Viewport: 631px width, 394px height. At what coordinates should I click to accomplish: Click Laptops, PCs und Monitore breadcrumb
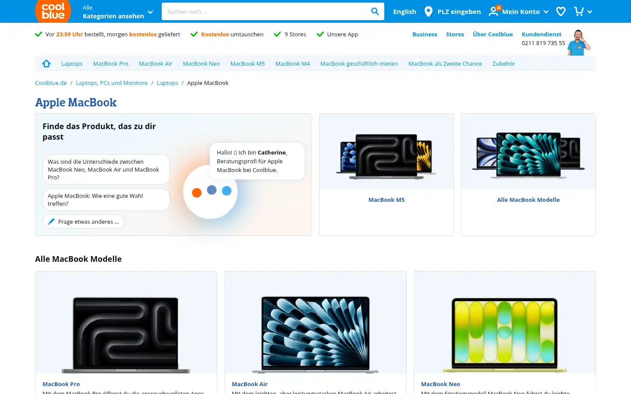112,83
